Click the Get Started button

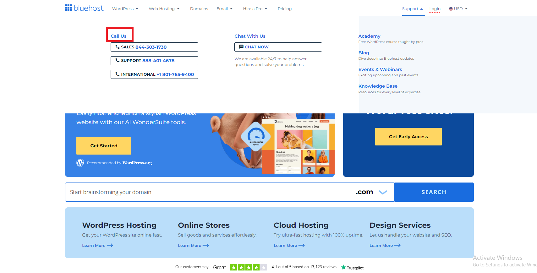click(x=104, y=146)
